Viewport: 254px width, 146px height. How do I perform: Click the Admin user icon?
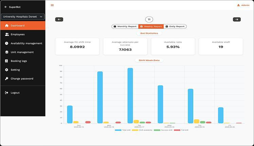click(x=238, y=5)
